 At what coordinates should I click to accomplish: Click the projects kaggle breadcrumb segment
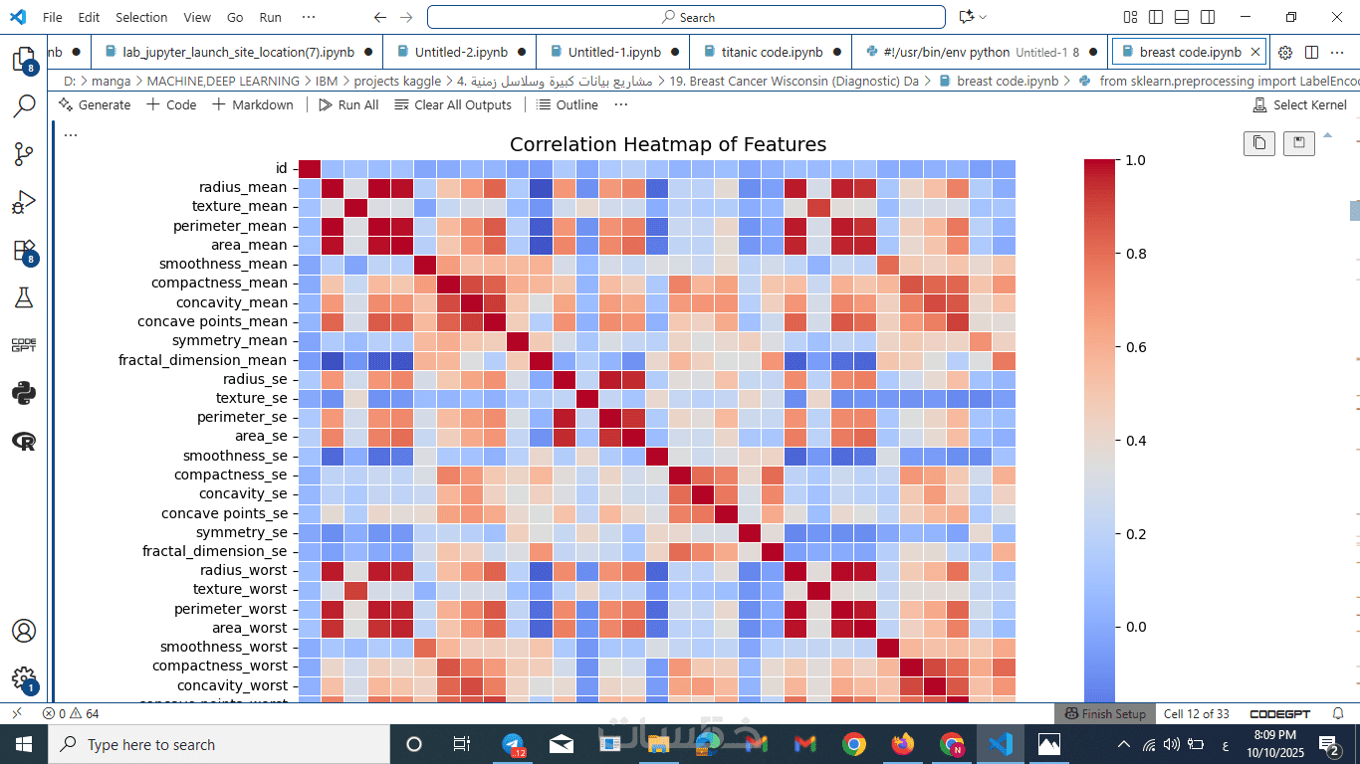[x=396, y=81]
